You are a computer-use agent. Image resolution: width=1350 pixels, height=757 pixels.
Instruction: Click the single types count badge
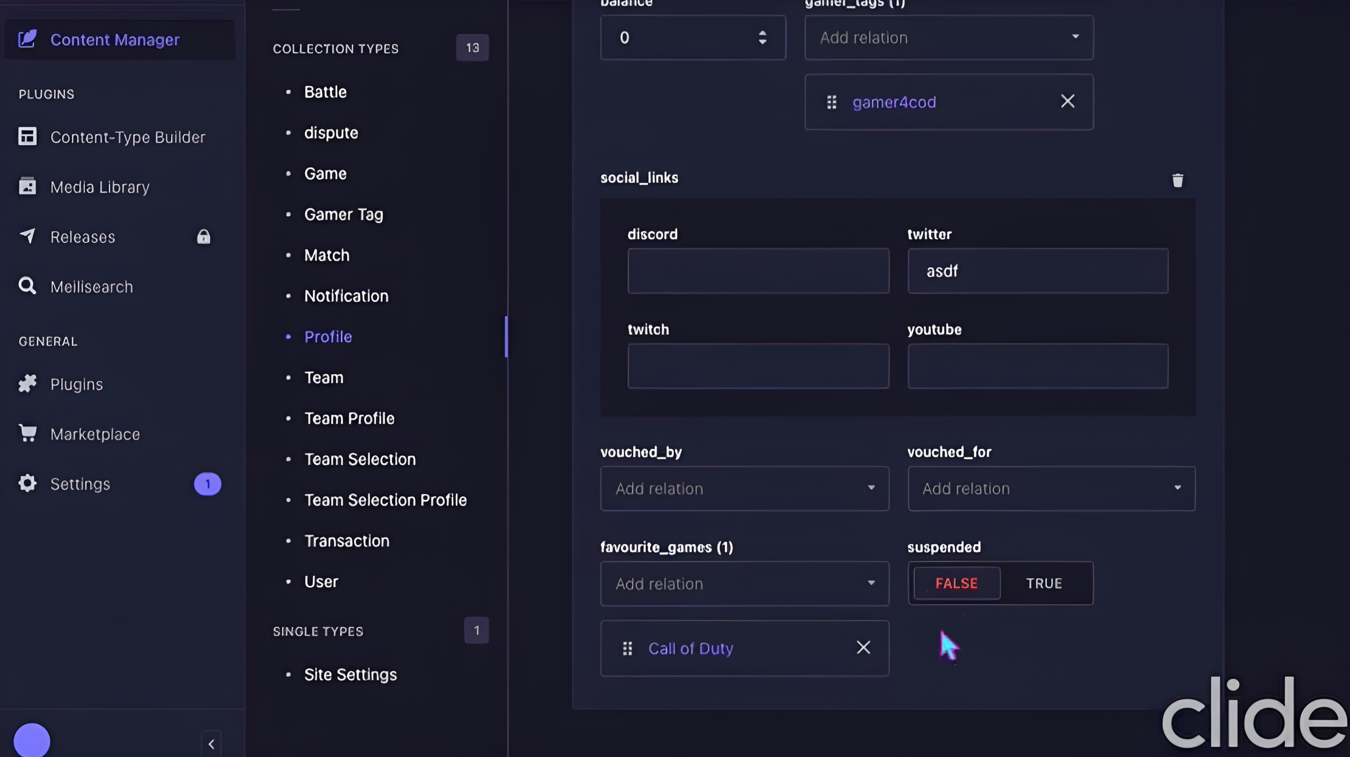click(476, 630)
